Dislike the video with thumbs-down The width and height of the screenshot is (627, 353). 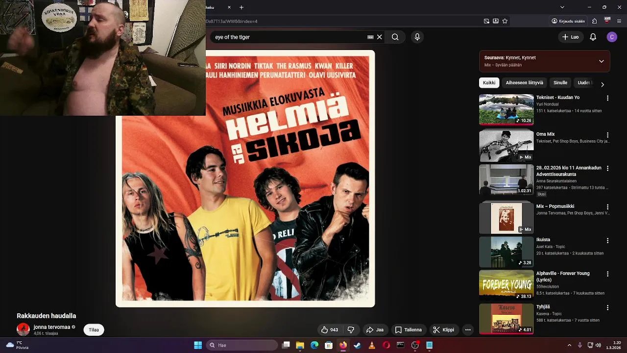click(x=351, y=330)
